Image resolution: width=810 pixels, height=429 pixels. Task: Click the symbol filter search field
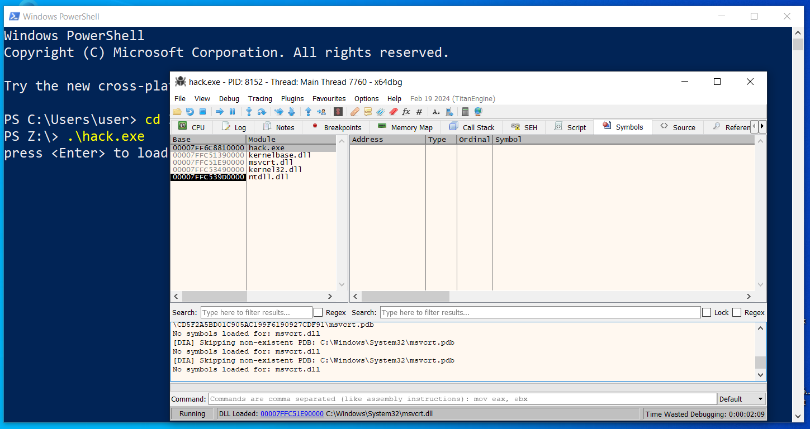540,312
